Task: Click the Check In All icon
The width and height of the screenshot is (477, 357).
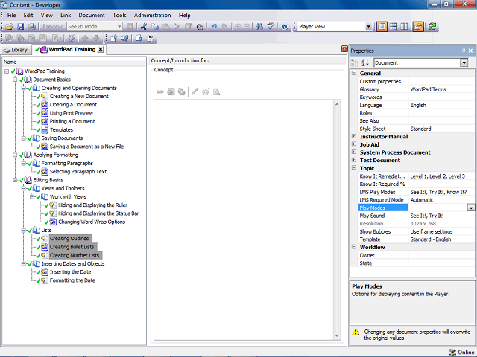Action: [125, 38]
